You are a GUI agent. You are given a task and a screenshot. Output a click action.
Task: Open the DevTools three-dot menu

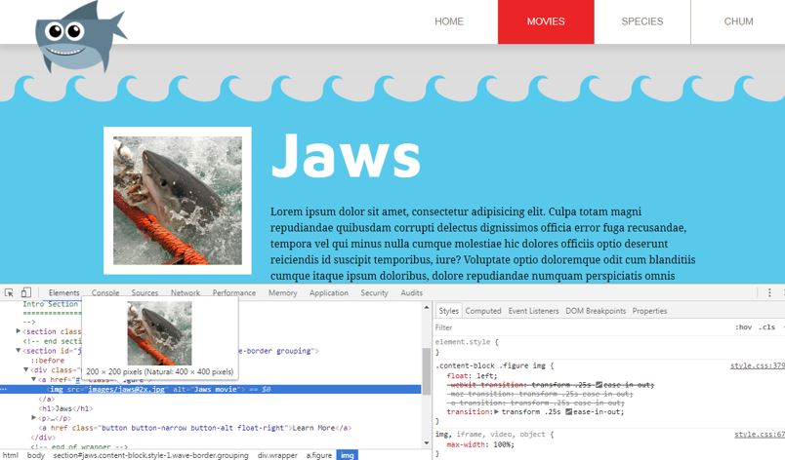click(x=769, y=292)
